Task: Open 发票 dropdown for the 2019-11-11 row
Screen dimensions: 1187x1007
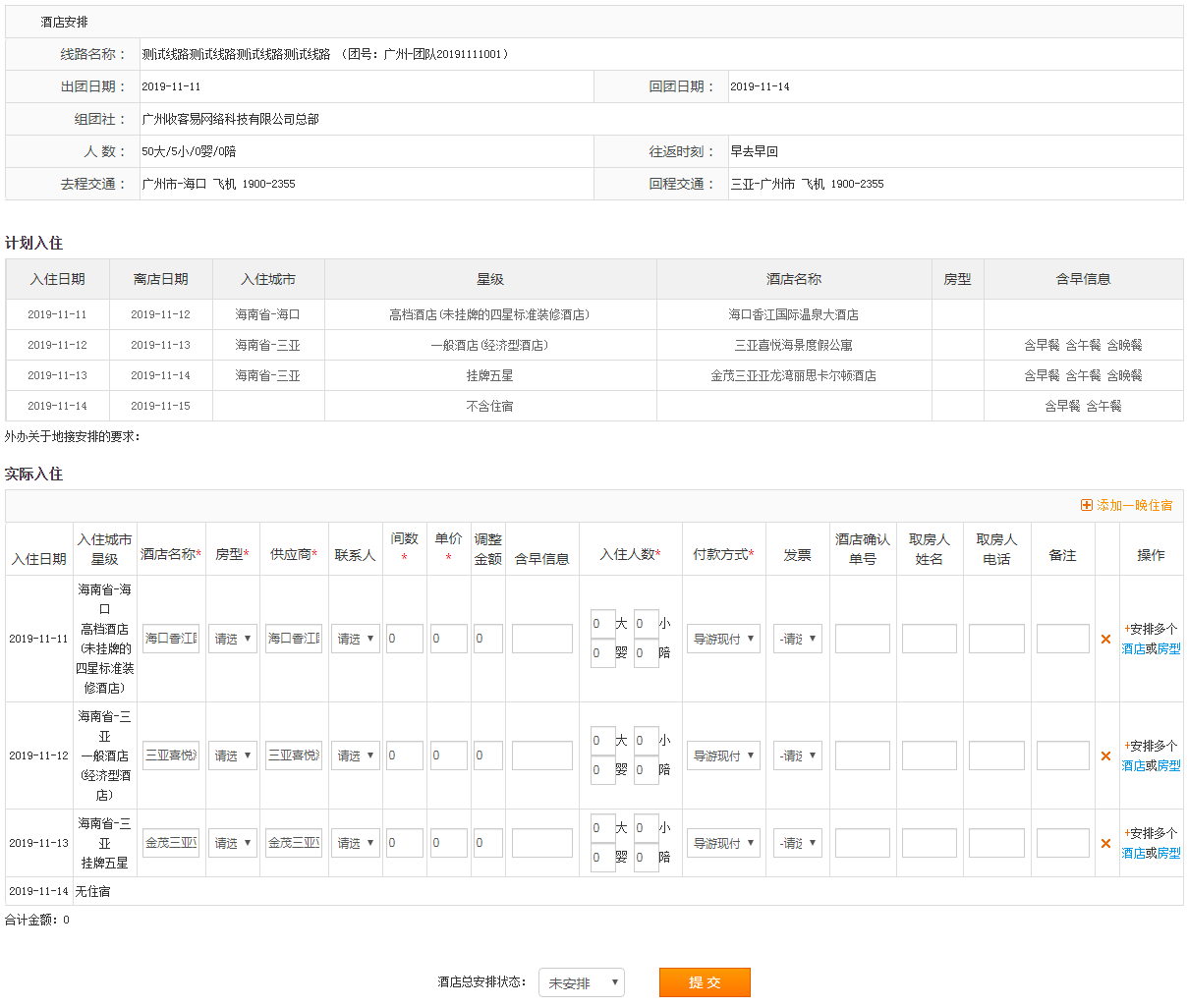Action: 798,639
